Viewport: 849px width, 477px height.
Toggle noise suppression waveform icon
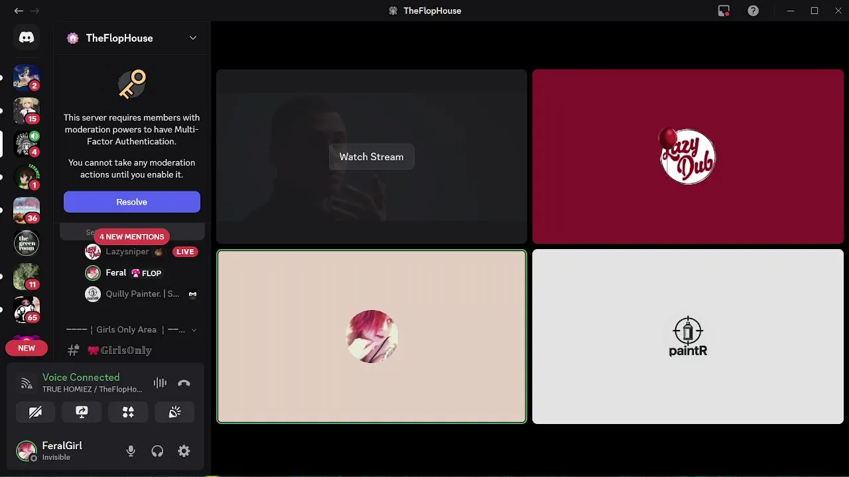tap(160, 383)
